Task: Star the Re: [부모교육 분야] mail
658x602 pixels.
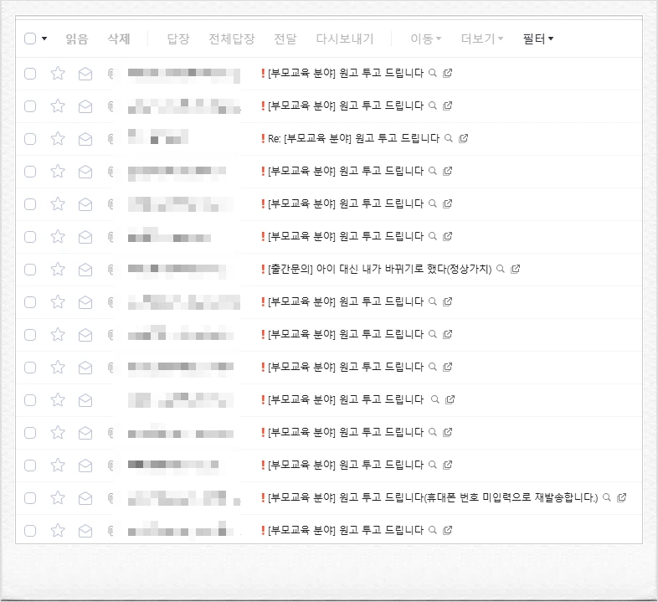Action: coord(58,138)
